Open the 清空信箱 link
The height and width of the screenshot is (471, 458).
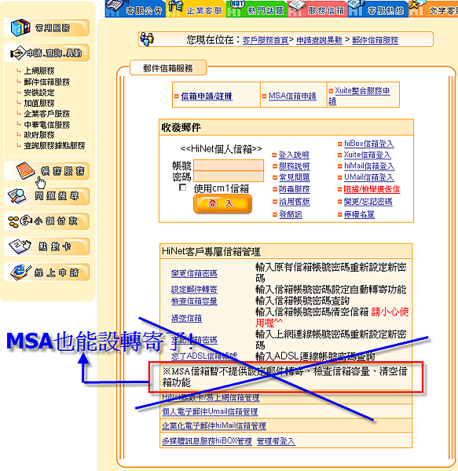[x=186, y=318]
